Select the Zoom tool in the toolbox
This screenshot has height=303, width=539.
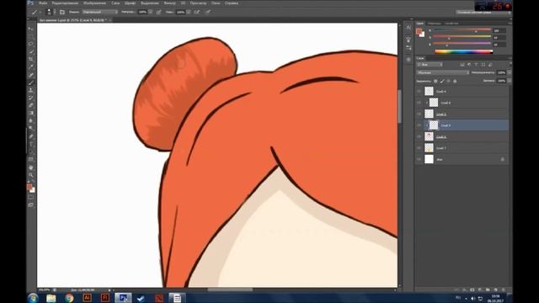tap(31, 175)
